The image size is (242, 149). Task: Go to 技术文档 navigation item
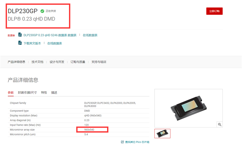point(37,62)
